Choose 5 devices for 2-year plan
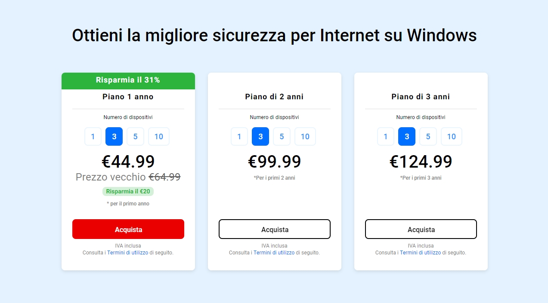Viewport: 548px width, 303px height. (x=282, y=137)
